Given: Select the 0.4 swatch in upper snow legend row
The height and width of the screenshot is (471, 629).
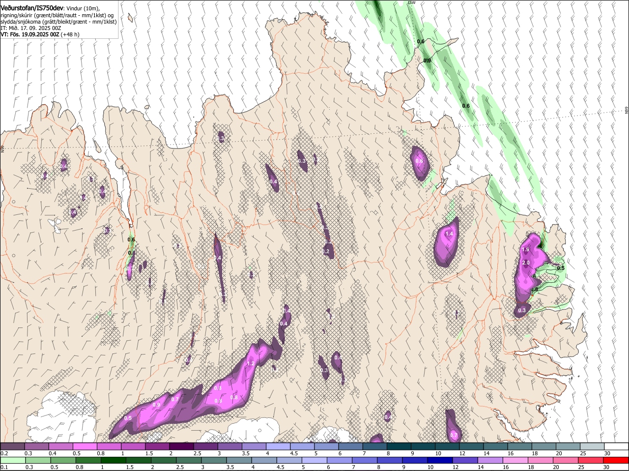Looking at the screenshot, I should [x=60, y=446].
